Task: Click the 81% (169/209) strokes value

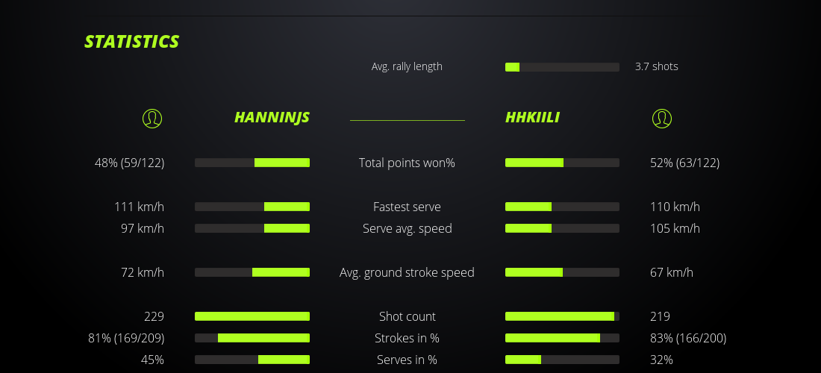Action: tap(126, 338)
